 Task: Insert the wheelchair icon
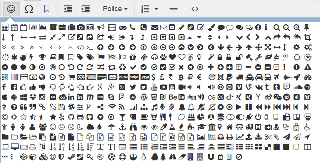tap(307, 127)
